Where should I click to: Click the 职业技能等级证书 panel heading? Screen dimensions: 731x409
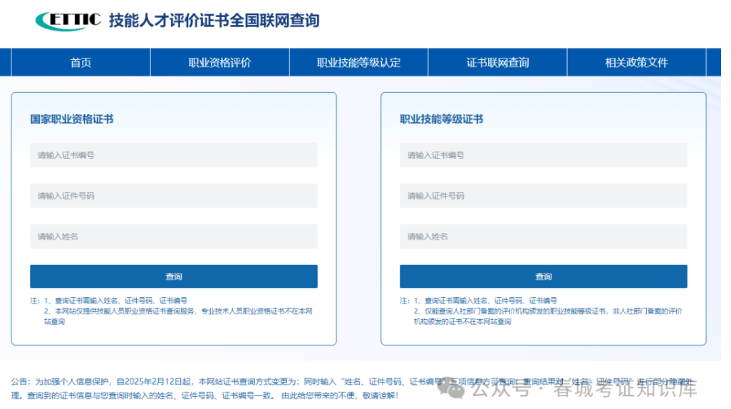tap(441, 119)
